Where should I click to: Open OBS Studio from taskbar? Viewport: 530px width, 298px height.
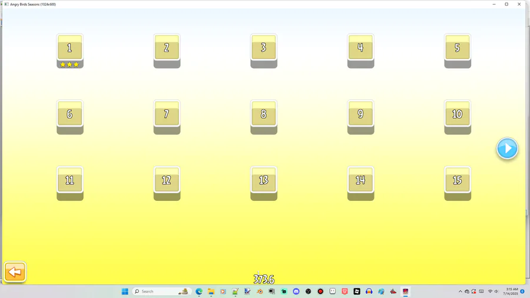coord(308,292)
